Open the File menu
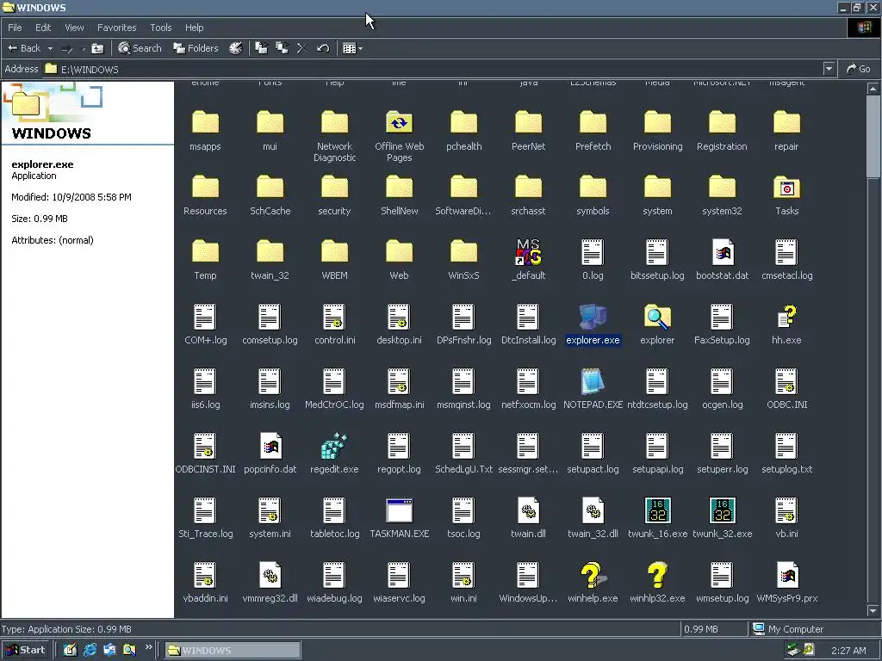882x661 pixels. pyautogui.click(x=15, y=28)
